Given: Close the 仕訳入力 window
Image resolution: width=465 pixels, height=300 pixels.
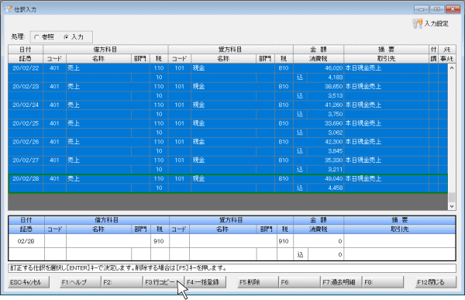Looking at the screenshot, I should click(453, 9).
